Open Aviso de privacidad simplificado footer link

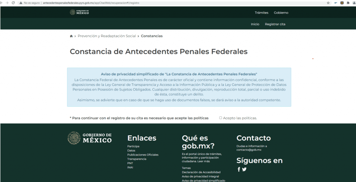pos(203,181)
